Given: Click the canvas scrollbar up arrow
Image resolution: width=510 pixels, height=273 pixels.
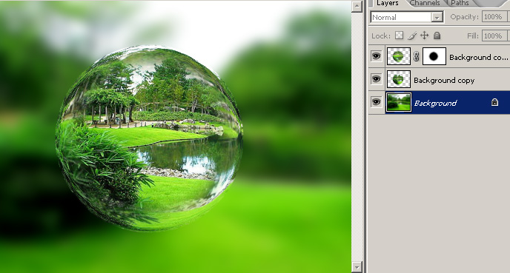Looking at the screenshot, I should pos(357,7).
